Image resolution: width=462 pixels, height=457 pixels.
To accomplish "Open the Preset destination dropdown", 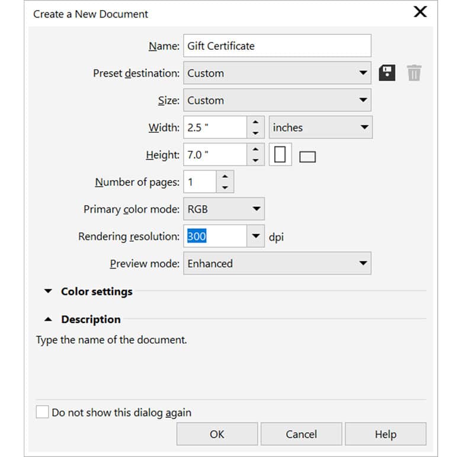I will 363,73.
